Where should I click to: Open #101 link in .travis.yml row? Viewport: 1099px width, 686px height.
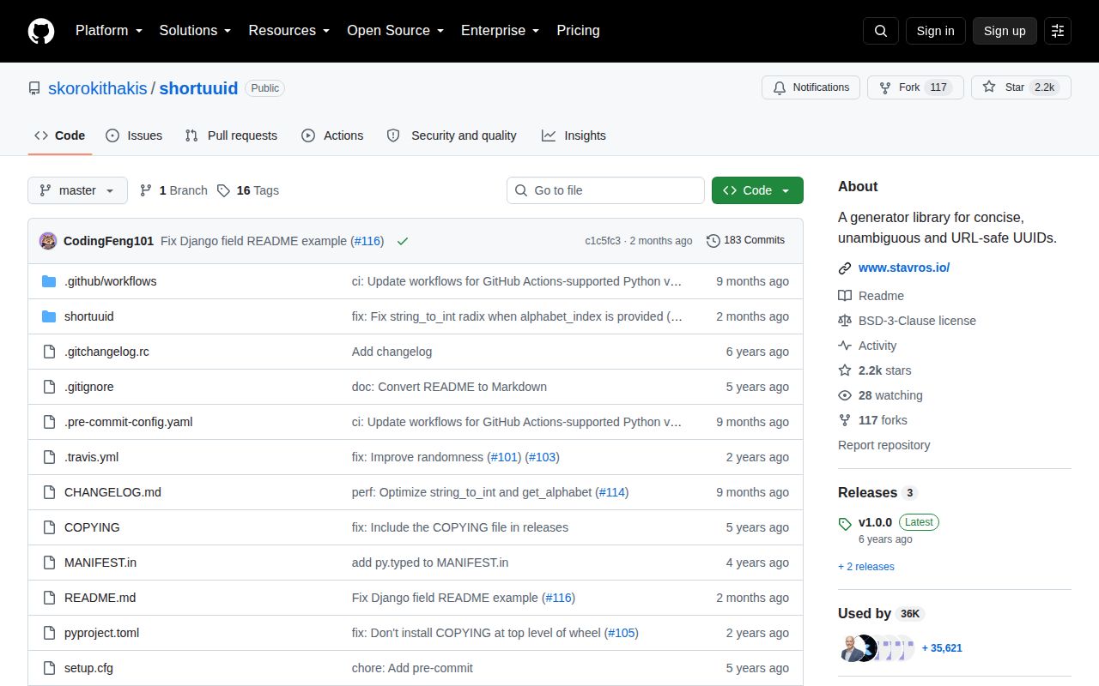pyautogui.click(x=505, y=457)
